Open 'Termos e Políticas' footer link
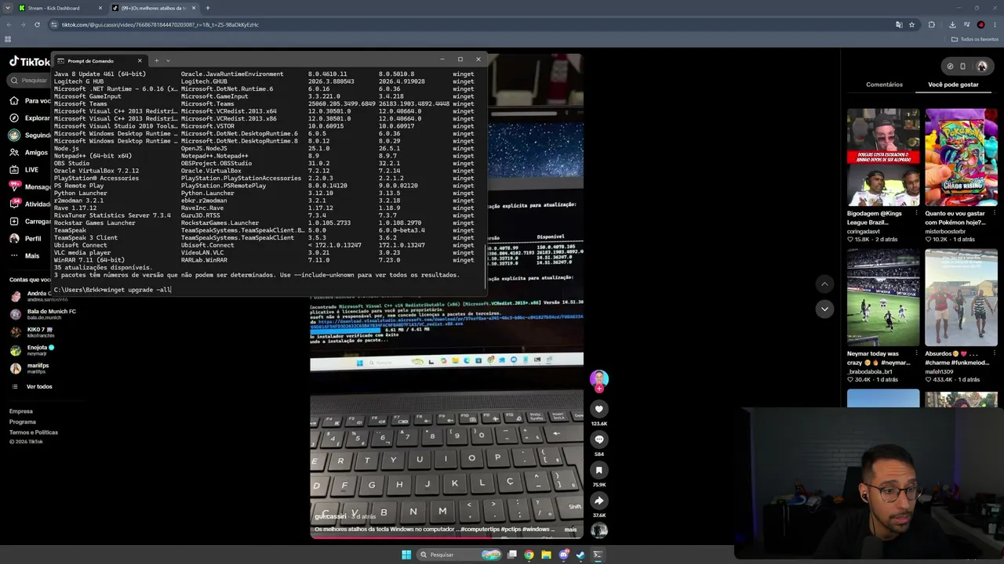 pyautogui.click(x=34, y=432)
